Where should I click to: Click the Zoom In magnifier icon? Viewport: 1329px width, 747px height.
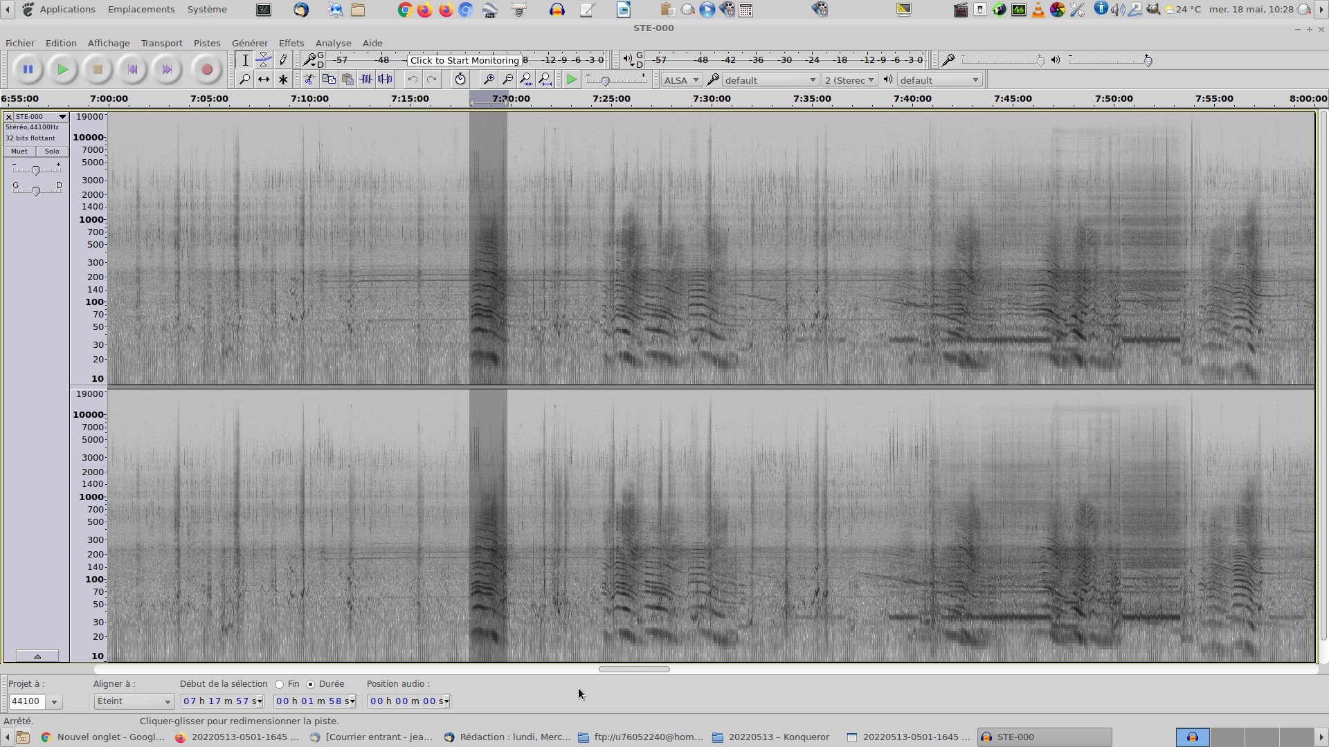pyautogui.click(x=489, y=80)
